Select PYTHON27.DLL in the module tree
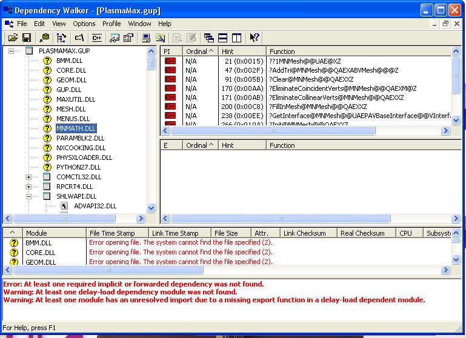Image resolution: width=466 pixels, height=338 pixels. tap(78, 167)
